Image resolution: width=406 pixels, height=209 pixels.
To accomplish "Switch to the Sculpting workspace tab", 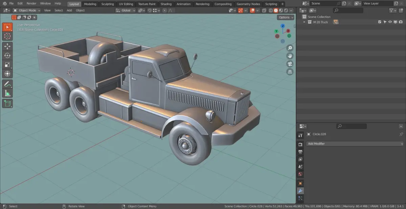I will point(108,4).
